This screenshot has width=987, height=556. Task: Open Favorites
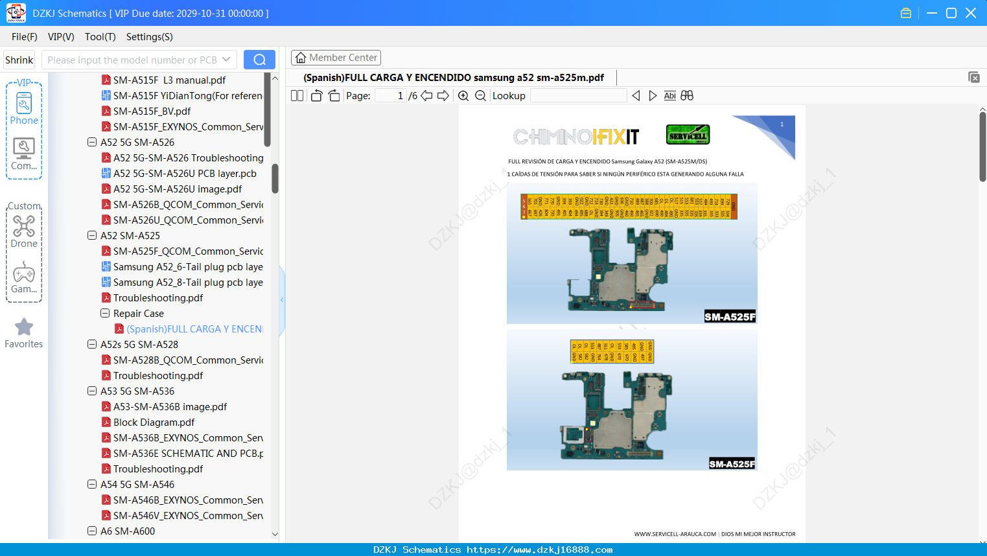pos(24,333)
